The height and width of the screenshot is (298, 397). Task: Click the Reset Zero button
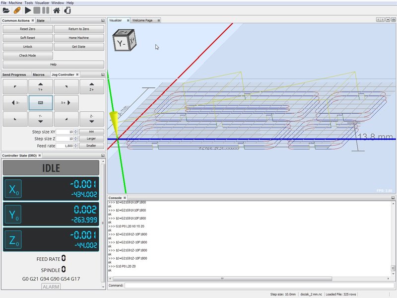28,29
